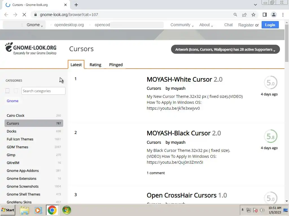
Task: Click the Register link
Action: [x=246, y=25]
